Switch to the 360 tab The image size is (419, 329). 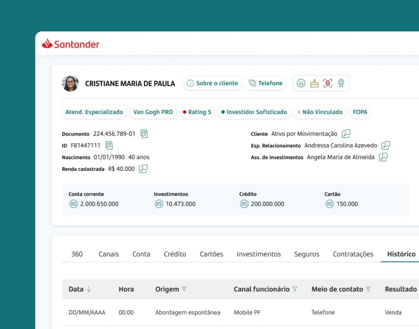tap(77, 254)
